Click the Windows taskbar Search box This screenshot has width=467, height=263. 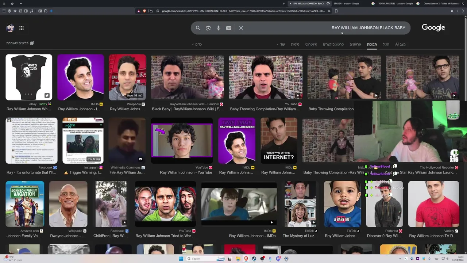[205, 259]
